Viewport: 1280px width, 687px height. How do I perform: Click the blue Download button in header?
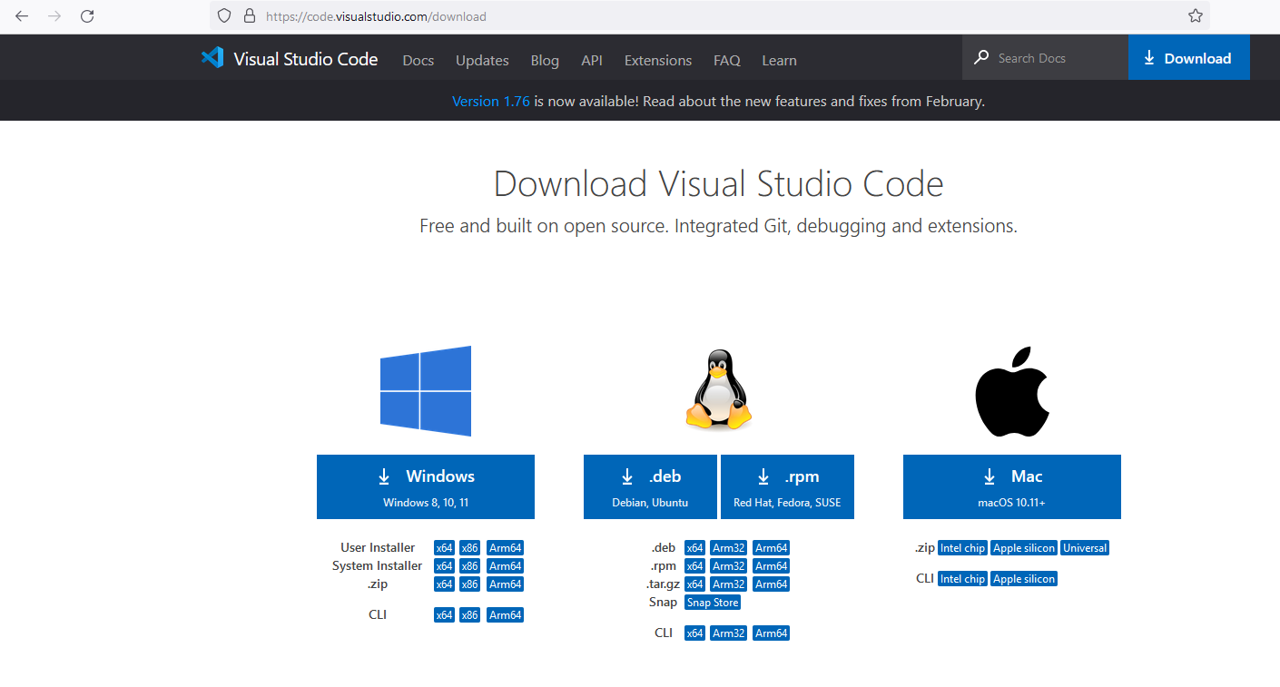[x=1188, y=57]
